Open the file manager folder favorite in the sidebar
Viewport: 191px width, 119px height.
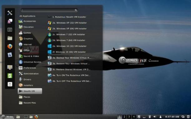click(10, 38)
